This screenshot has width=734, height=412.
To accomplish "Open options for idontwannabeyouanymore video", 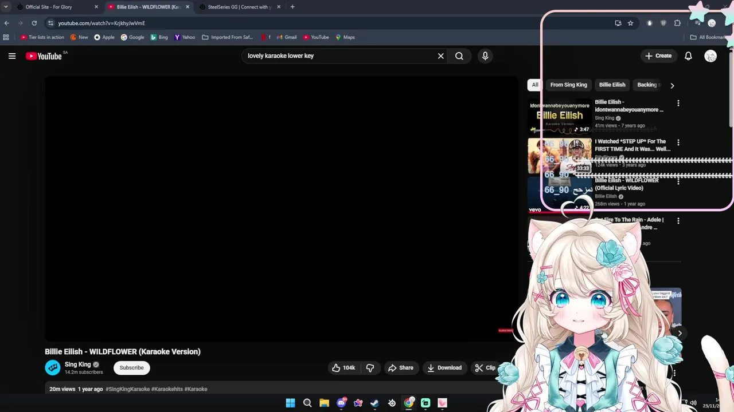I will pos(678,104).
